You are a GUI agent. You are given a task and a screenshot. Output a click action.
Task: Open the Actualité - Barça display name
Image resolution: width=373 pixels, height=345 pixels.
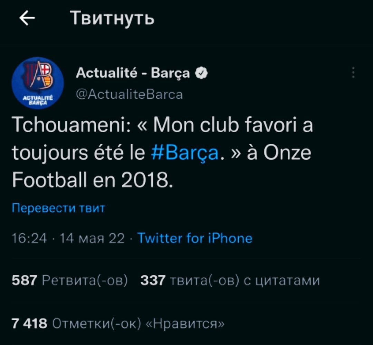coord(133,73)
